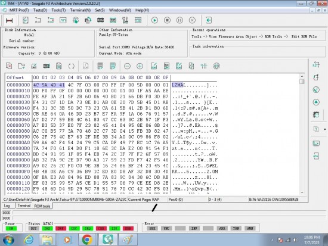Click the terminal window icon in main toolbar

[138, 20]
